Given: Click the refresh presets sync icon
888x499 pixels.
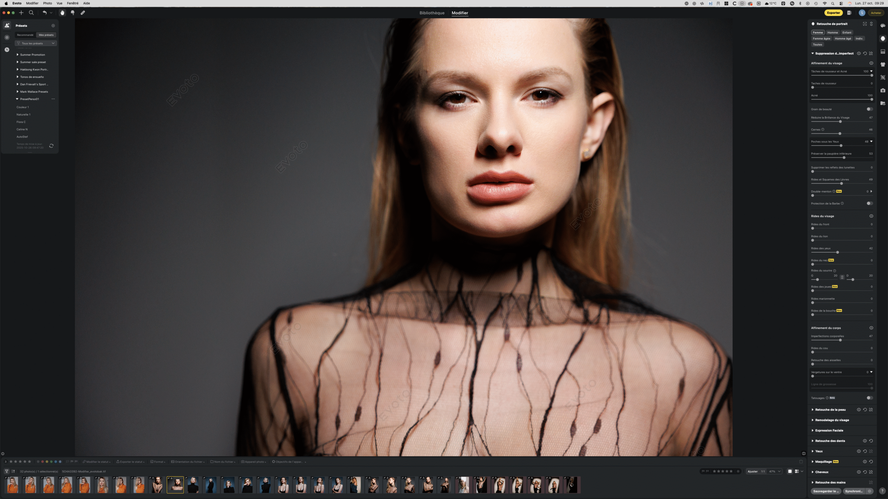Looking at the screenshot, I should tap(51, 146).
